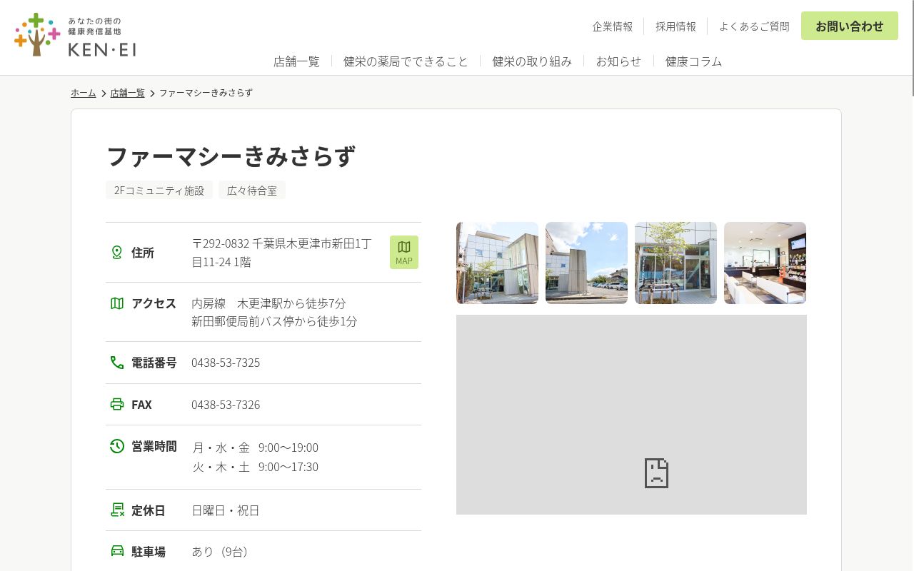Click 店舗一覧 in the breadcrumb
Viewport: 914px width, 571px height.
pyautogui.click(x=128, y=93)
